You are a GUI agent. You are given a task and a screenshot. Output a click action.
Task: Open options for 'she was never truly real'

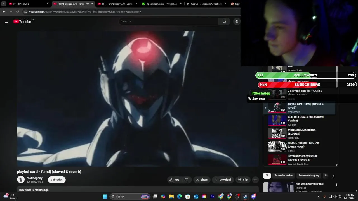[x=337, y=185]
